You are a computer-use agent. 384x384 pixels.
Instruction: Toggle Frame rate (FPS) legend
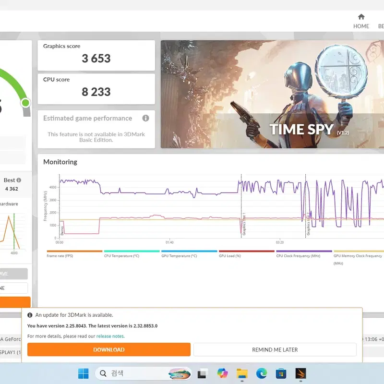coord(74,254)
